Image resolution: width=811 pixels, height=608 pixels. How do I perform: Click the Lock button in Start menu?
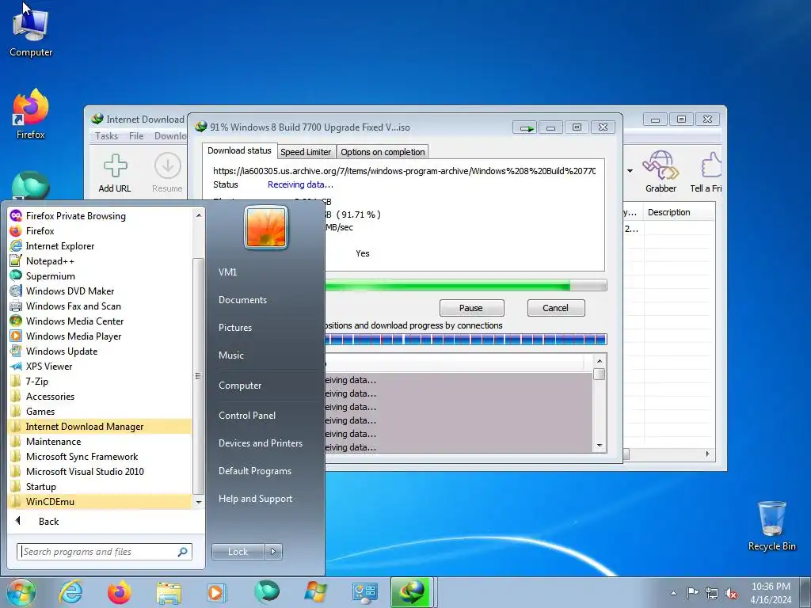pyautogui.click(x=238, y=552)
